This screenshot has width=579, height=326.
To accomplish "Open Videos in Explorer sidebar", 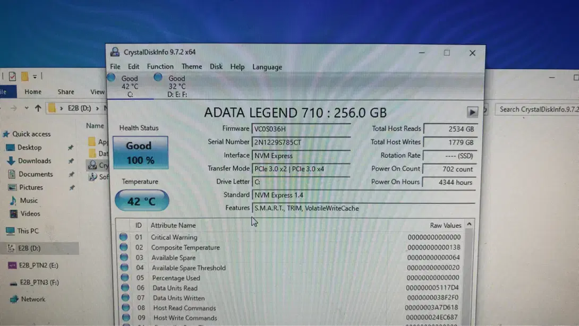I will click(25, 213).
